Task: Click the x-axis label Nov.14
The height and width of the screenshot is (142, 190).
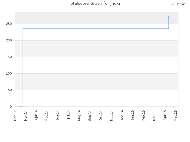Action: pos(111,116)
